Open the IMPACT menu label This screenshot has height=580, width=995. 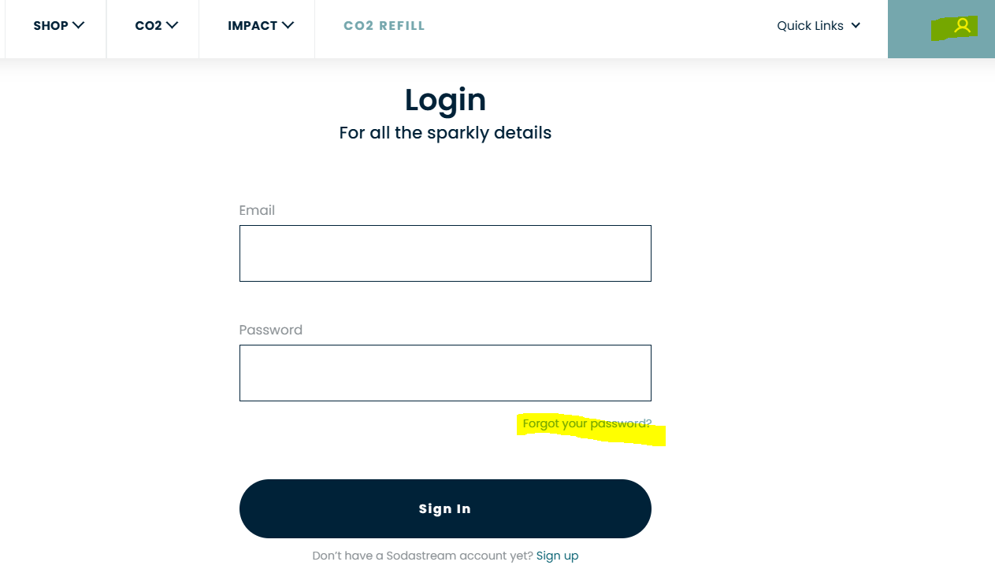coord(252,26)
